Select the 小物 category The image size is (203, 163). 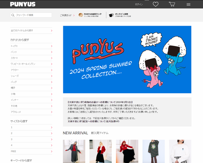pos(31,94)
